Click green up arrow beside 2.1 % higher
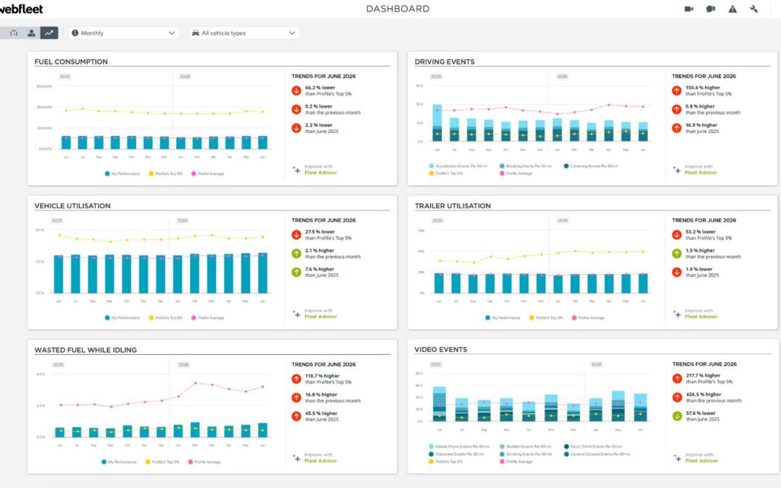This screenshot has width=781, height=488. tap(296, 254)
